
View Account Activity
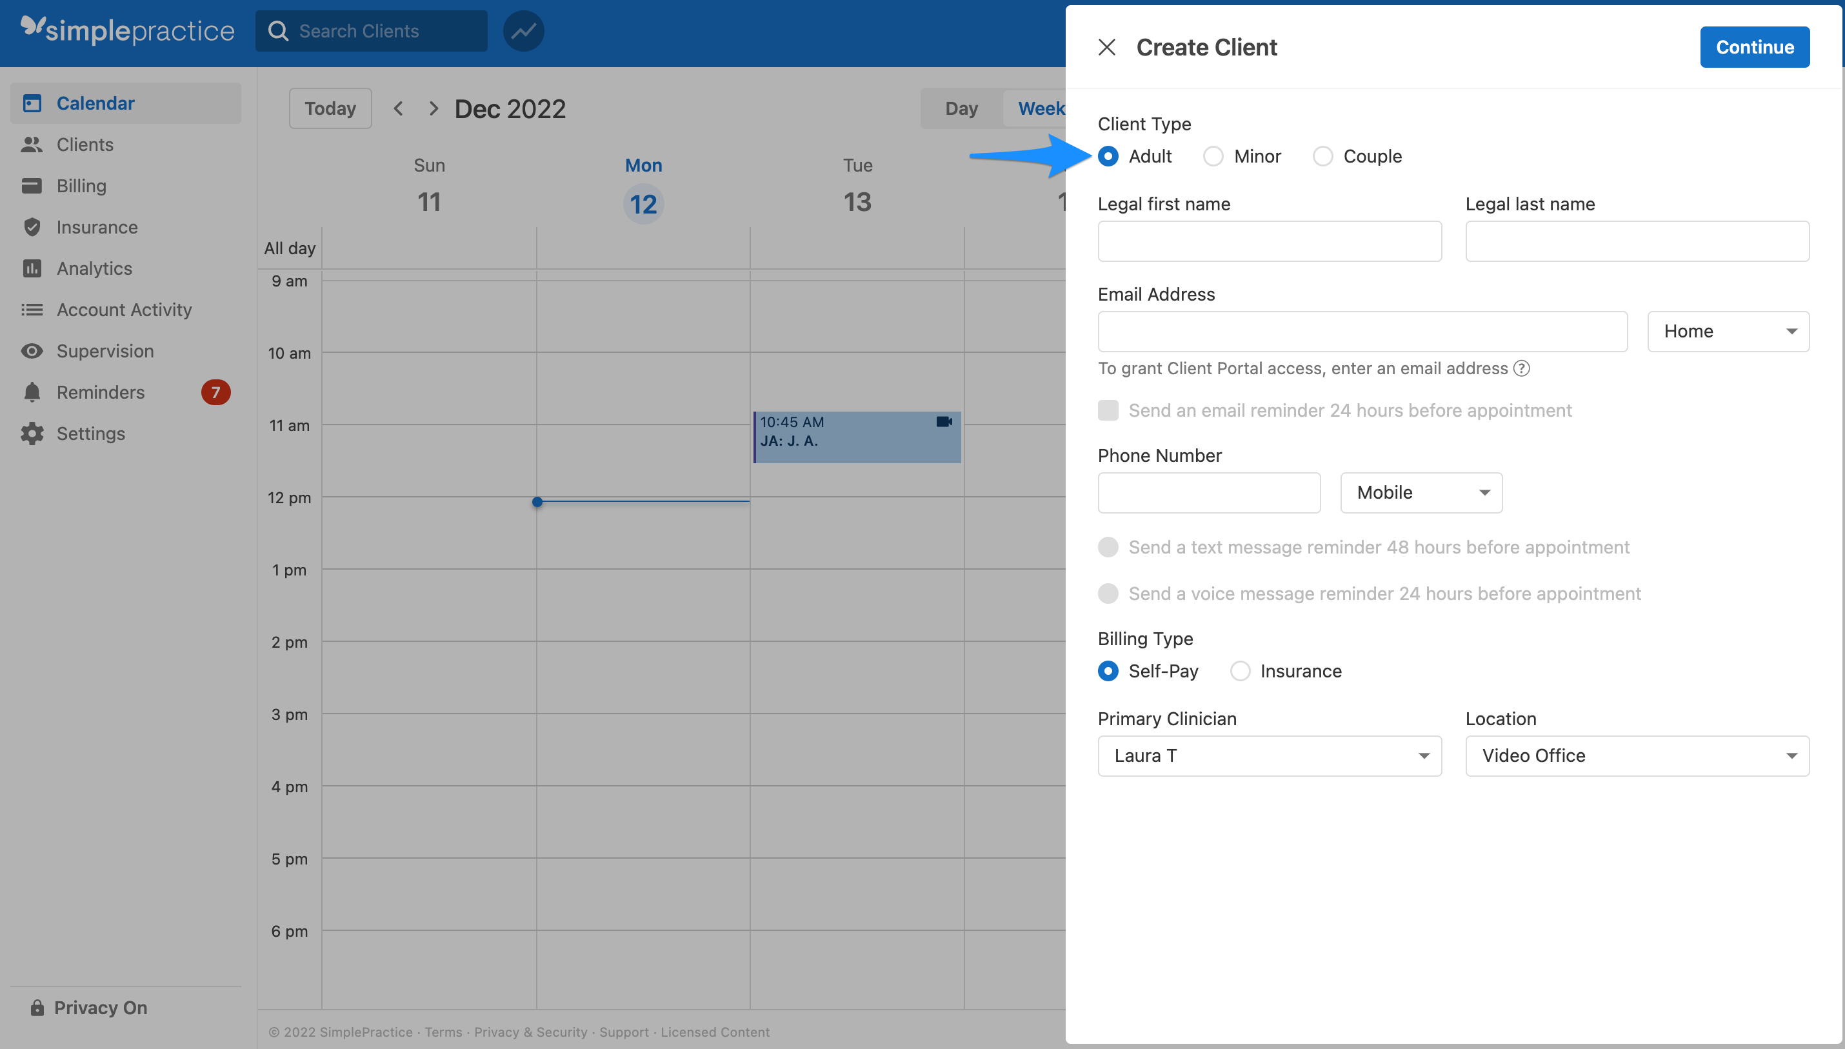124,309
